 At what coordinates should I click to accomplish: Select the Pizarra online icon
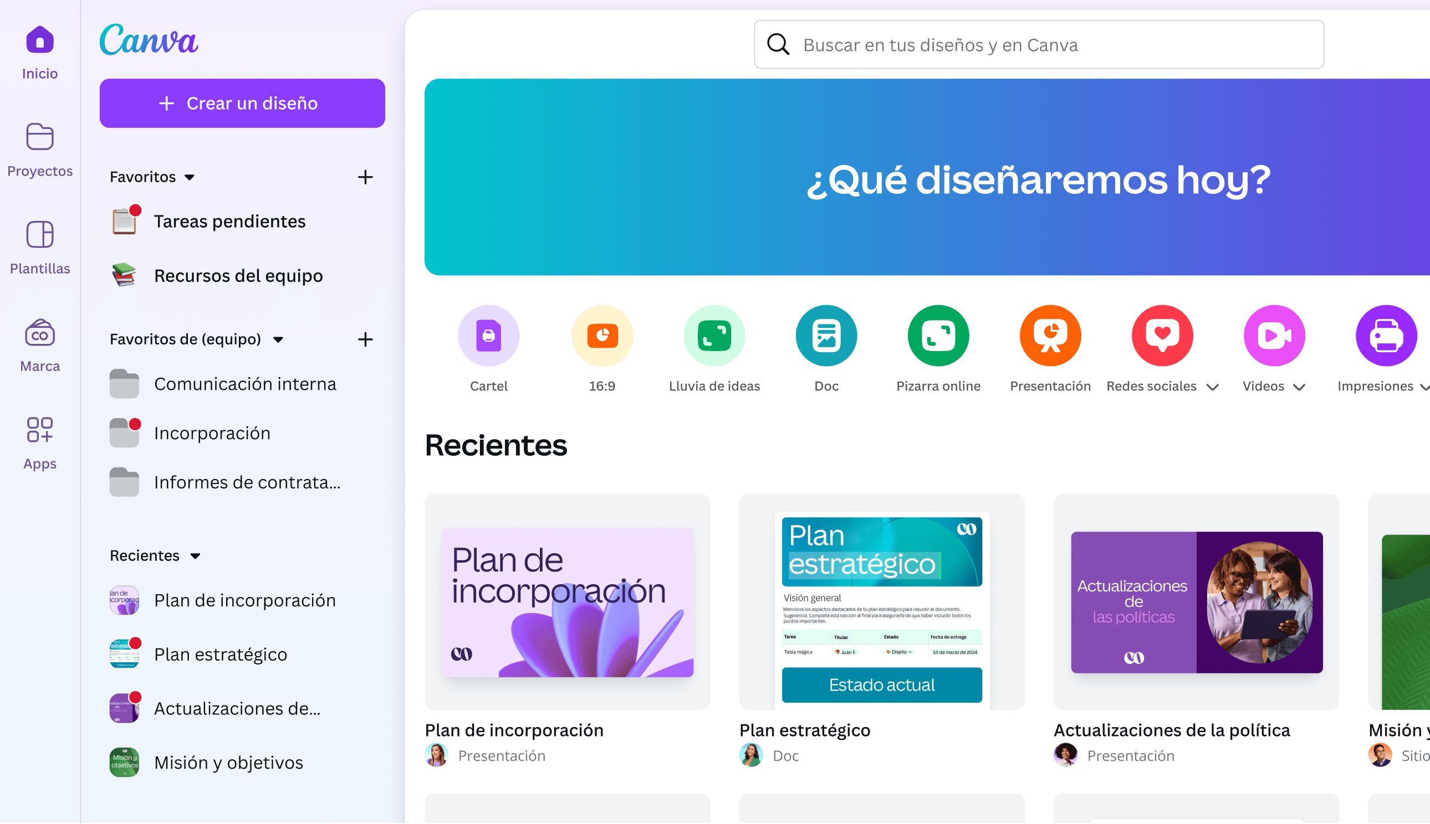pyautogui.click(x=938, y=336)
